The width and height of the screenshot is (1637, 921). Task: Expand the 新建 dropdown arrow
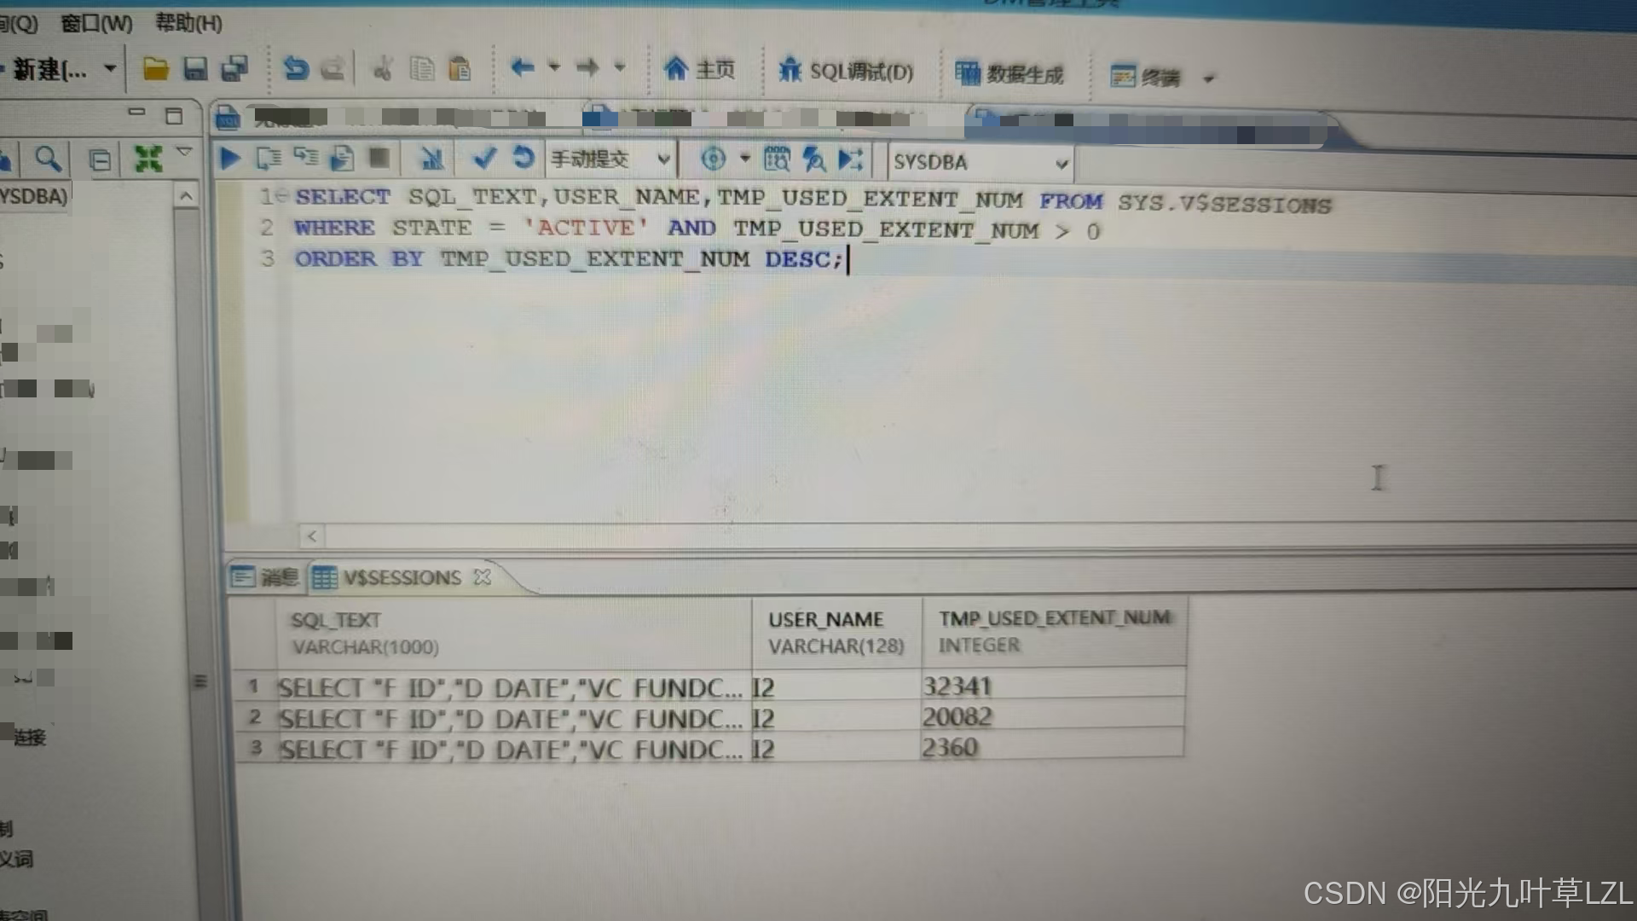(110, 68)
